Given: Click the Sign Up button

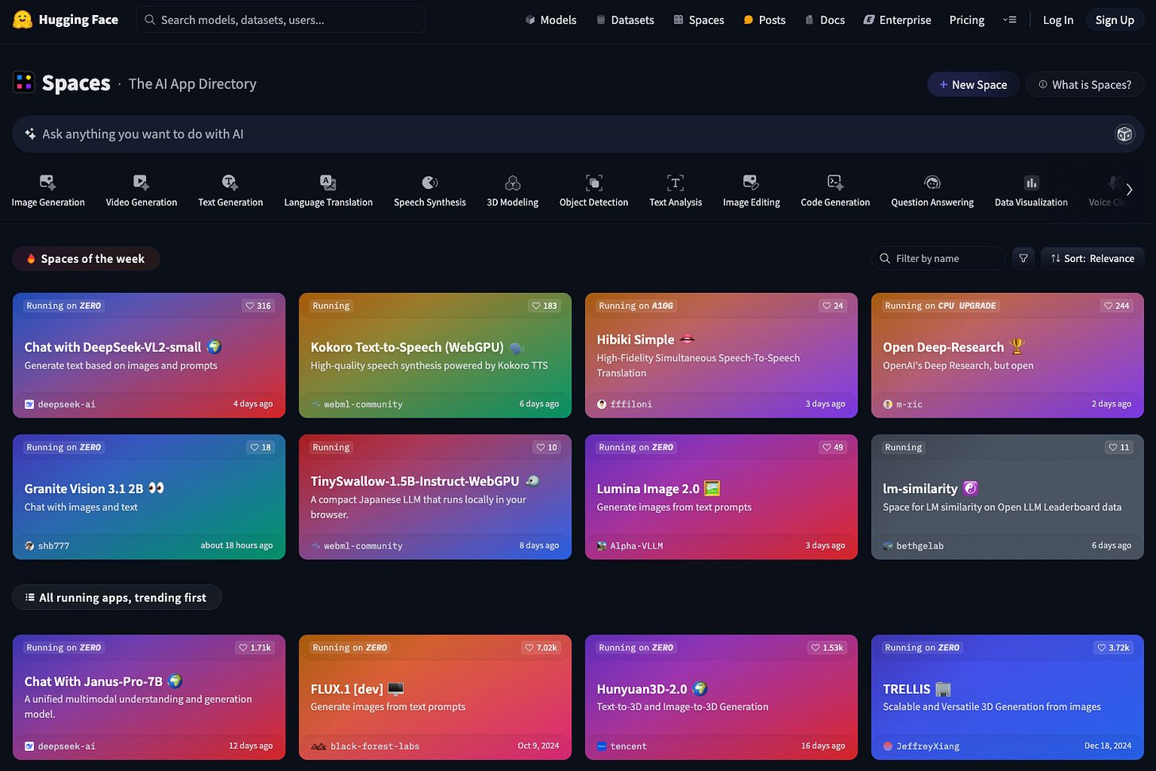Looking at the screenshot, I should point(1115,20).
